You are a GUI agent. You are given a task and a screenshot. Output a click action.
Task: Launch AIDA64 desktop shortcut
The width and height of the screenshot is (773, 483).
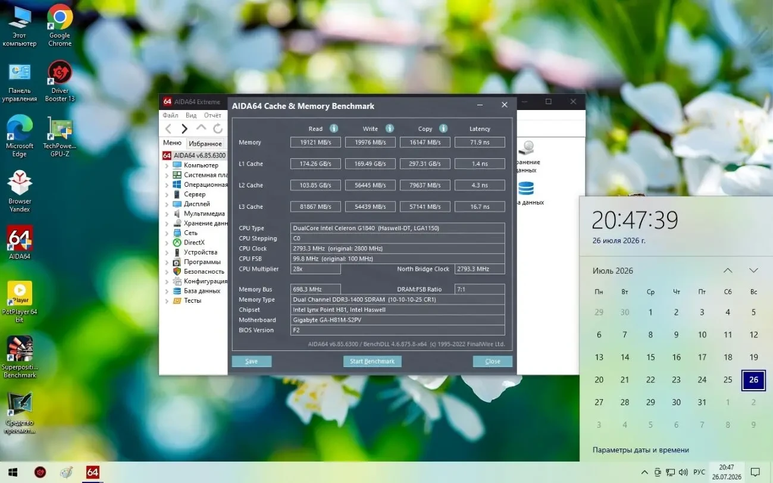click(x=19, y=243)
